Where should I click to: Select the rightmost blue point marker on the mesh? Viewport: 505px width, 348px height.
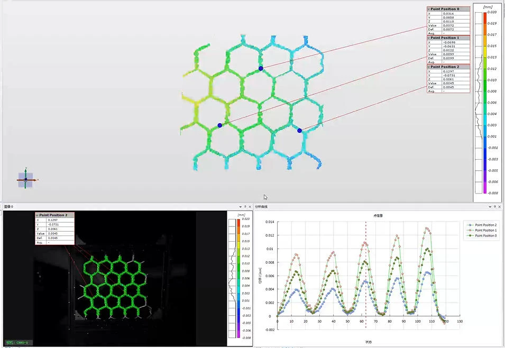tap(299, 130)
